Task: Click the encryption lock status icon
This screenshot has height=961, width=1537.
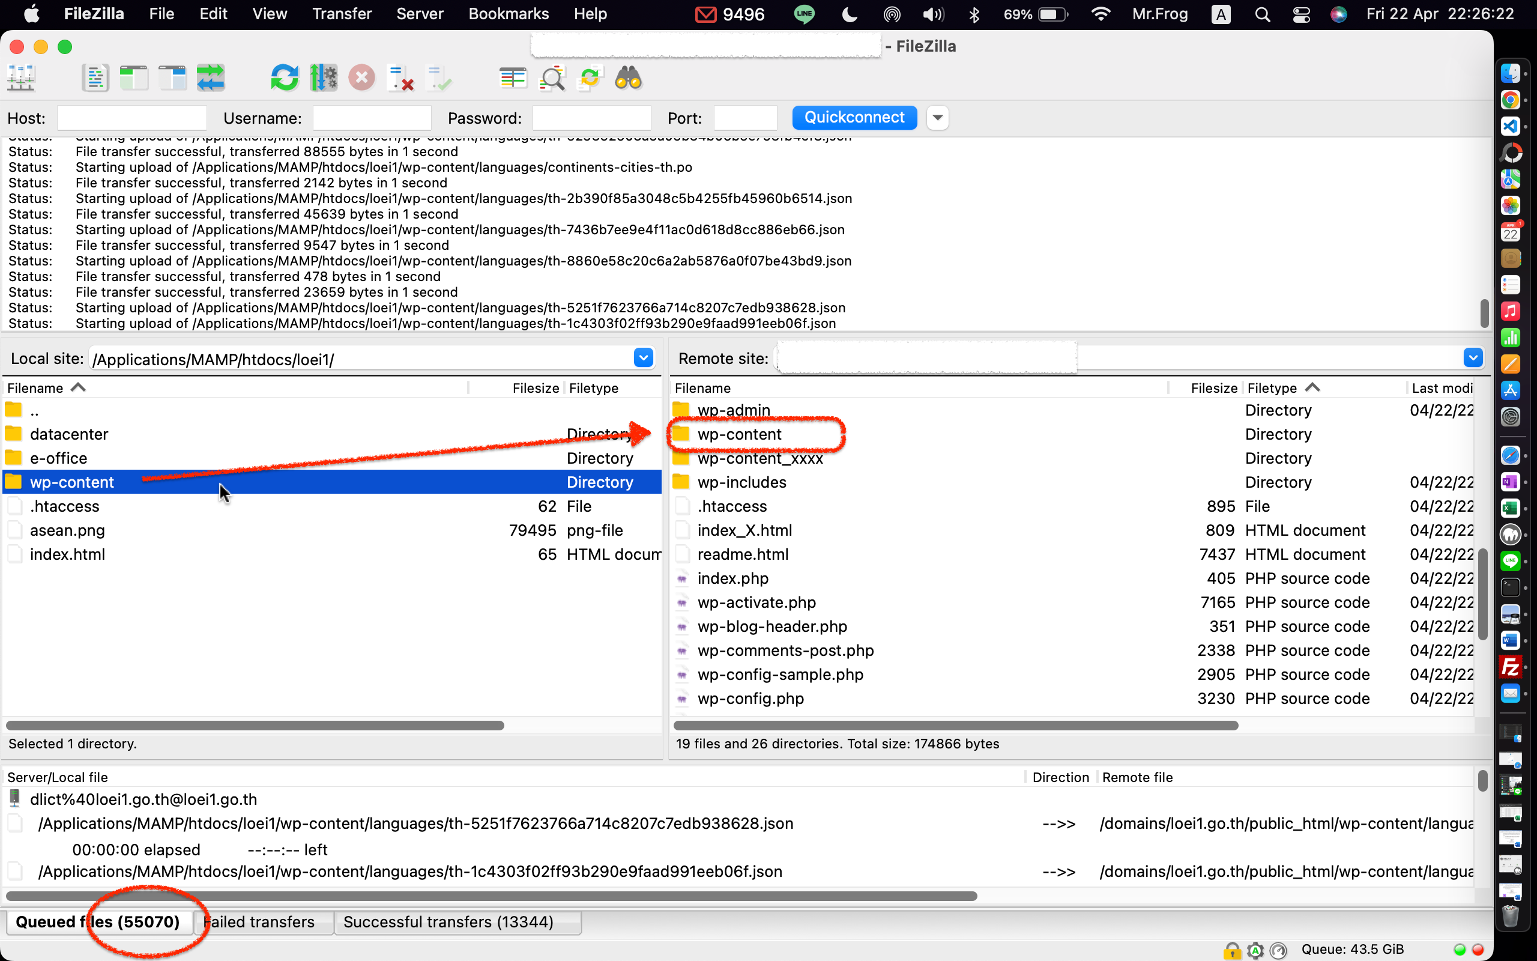Action: pos(1231,950)
